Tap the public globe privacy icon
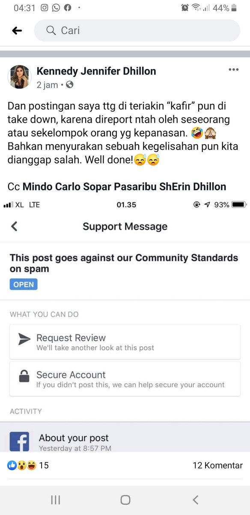250x515 pixels. 69,85
